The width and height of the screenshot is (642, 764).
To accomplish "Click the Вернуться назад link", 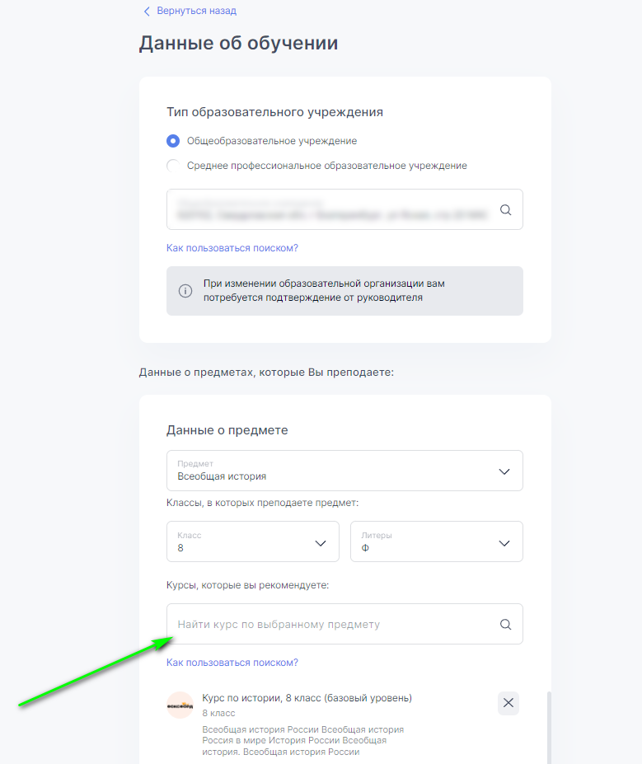I will [x=196, y=12].
